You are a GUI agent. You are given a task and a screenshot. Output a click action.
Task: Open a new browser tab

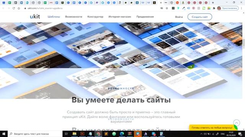pyautogui.click(x=213, y=3)
